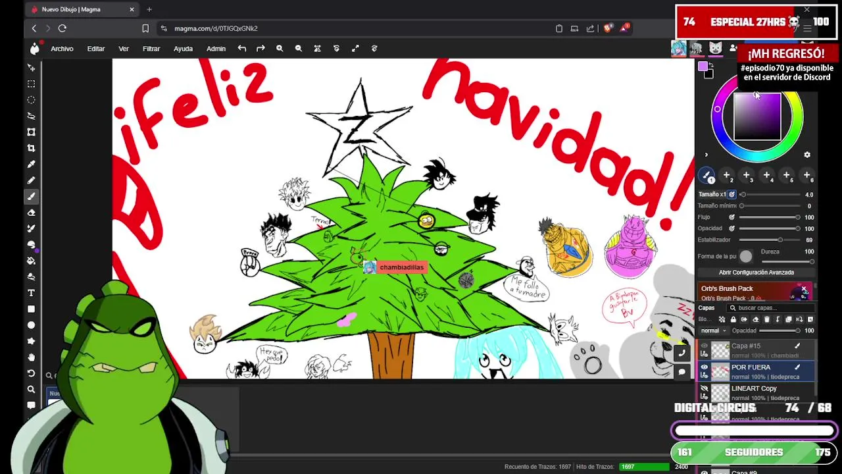Image resolution: width=842 pixels, height=474 pixels.
Task: Click the duplicate layer icon
Action: point(789,319)
